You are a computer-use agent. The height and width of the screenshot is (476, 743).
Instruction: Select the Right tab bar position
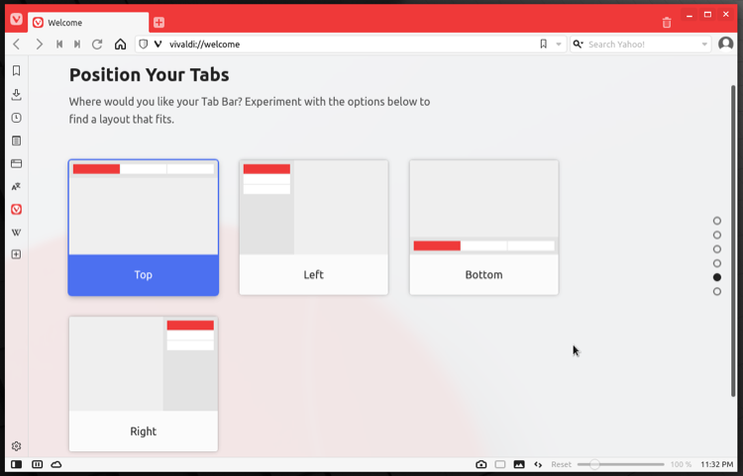(x=143, y=384)
